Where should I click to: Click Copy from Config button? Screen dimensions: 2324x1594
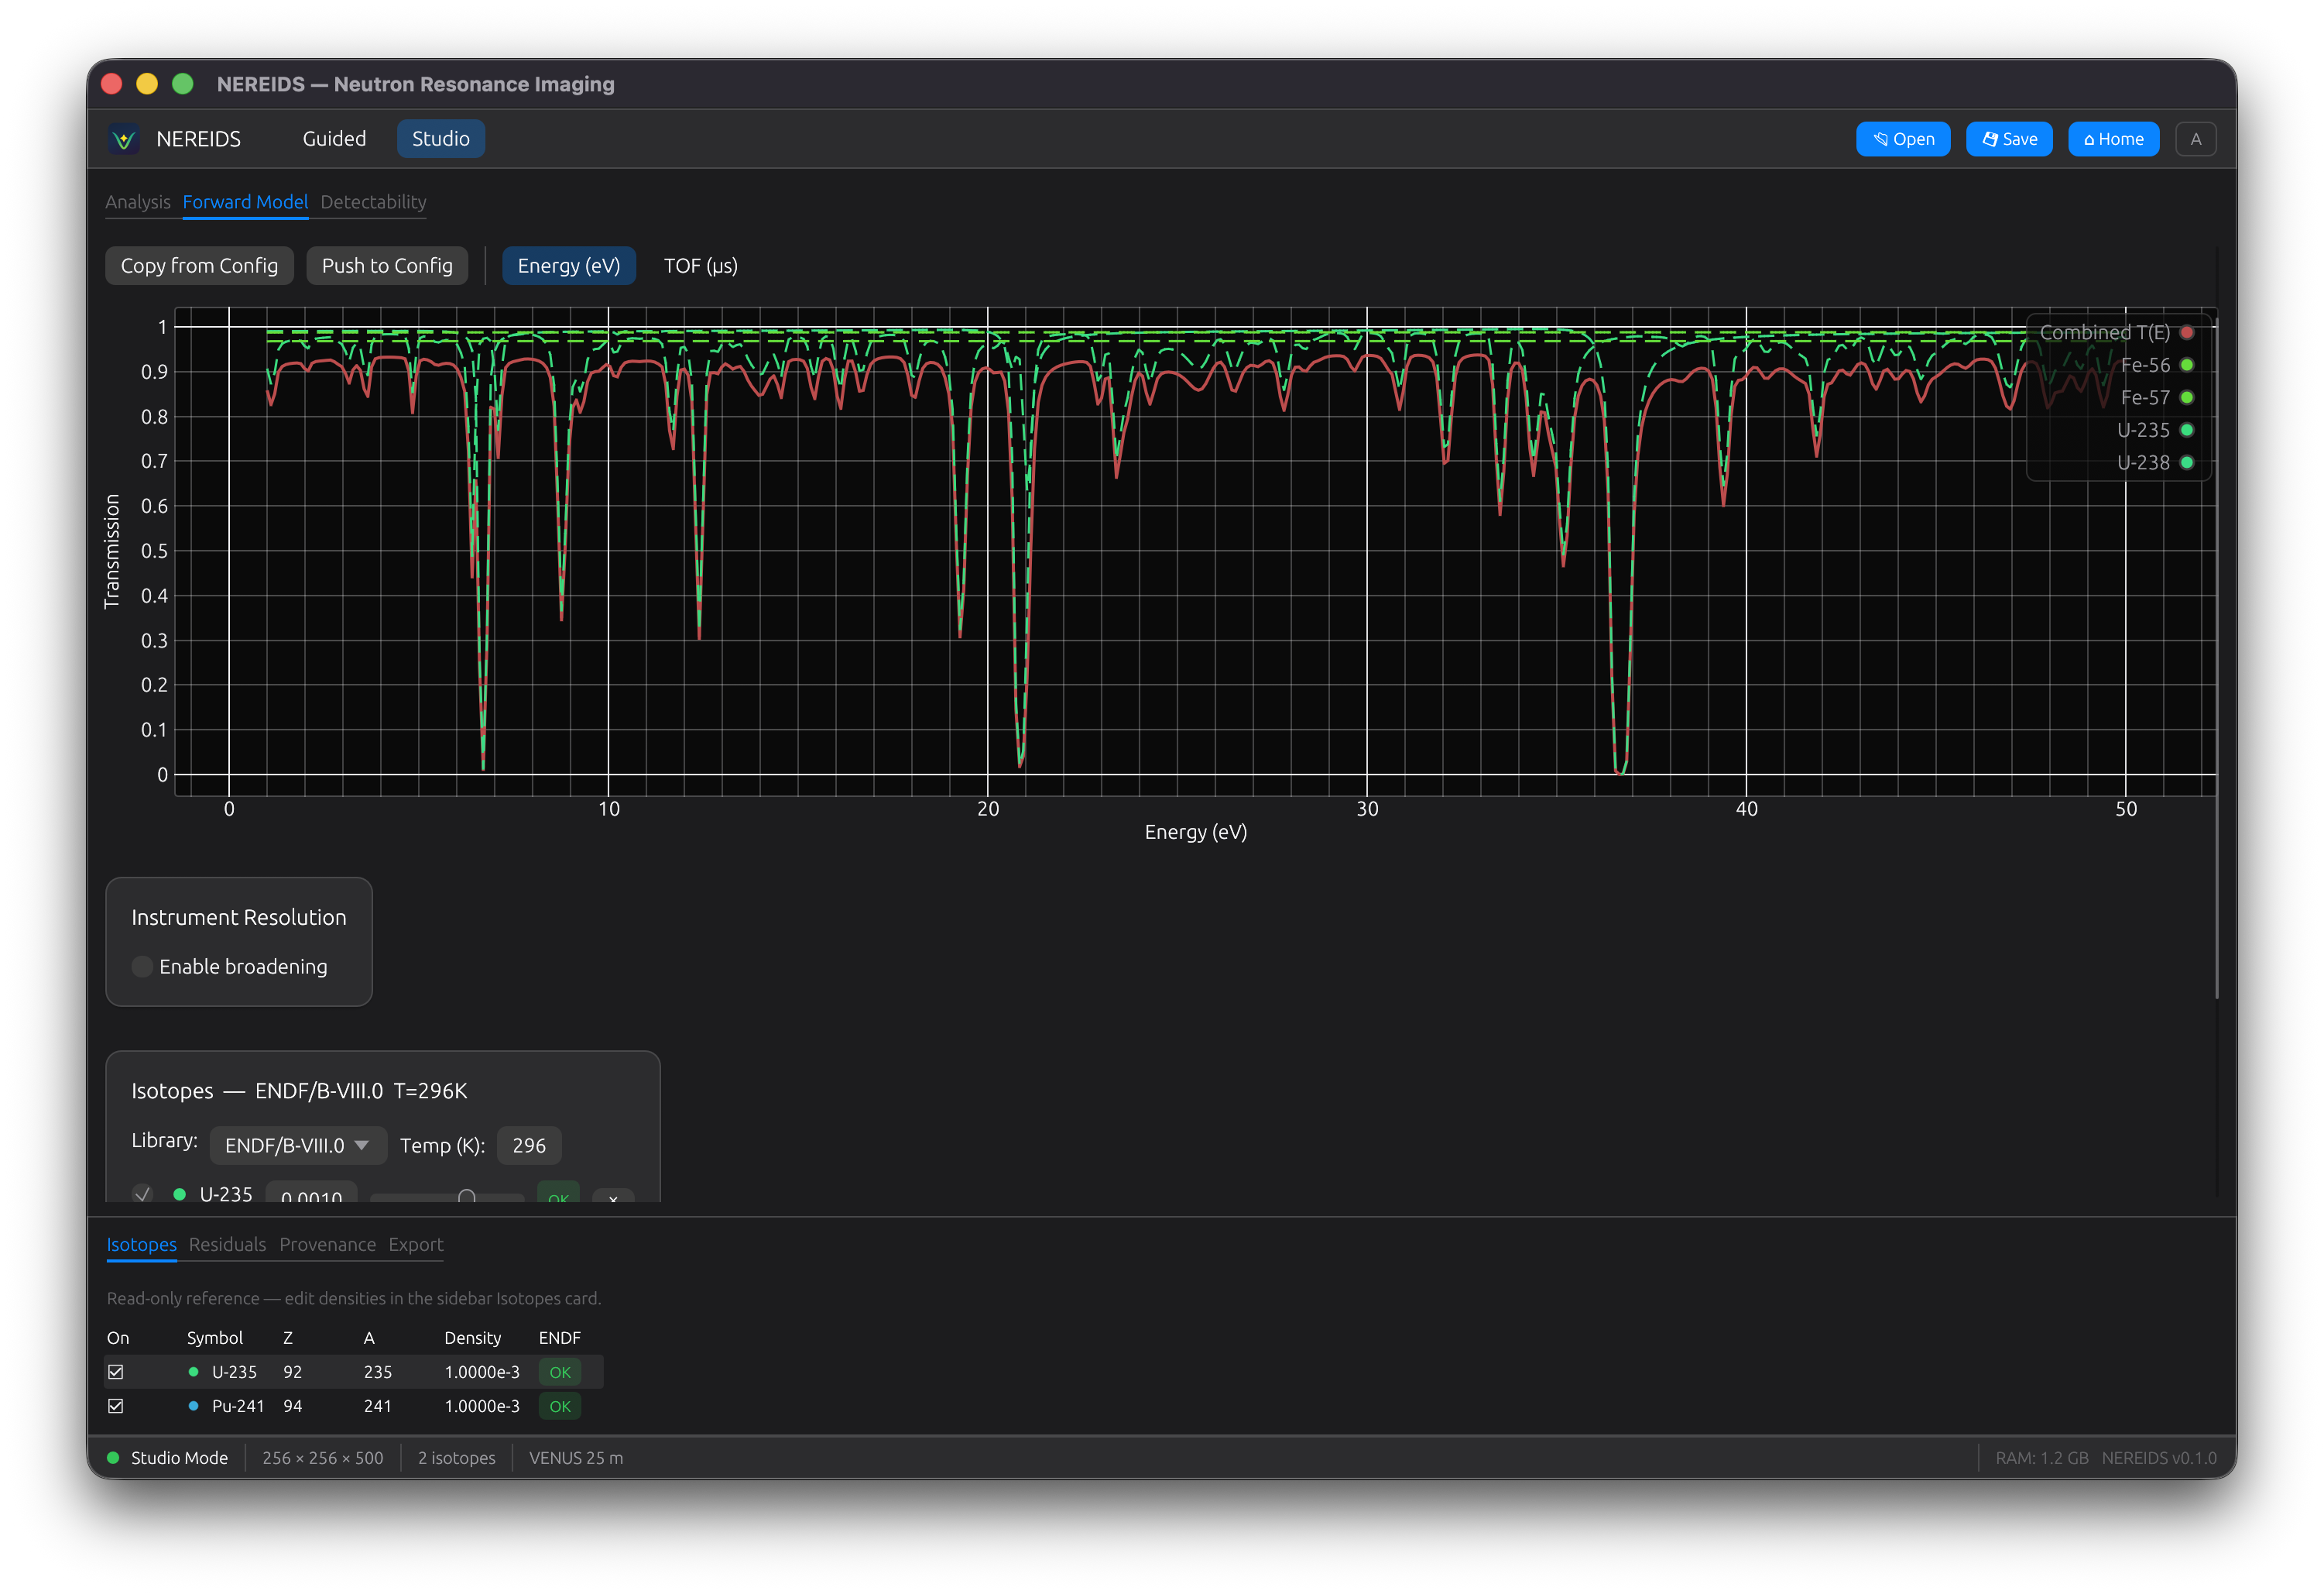tap(199, 266)
